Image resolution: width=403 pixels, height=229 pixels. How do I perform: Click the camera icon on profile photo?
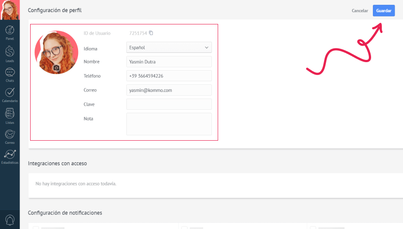[x=56, y=68]
